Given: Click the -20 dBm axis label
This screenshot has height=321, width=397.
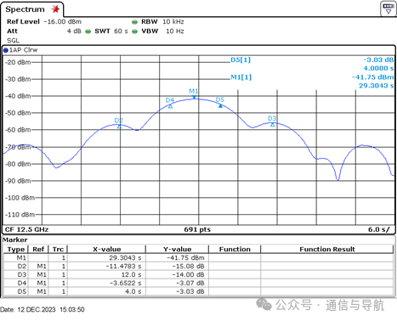Looking at the screenshot, I should pyautogui.click(x=18, y=62).
